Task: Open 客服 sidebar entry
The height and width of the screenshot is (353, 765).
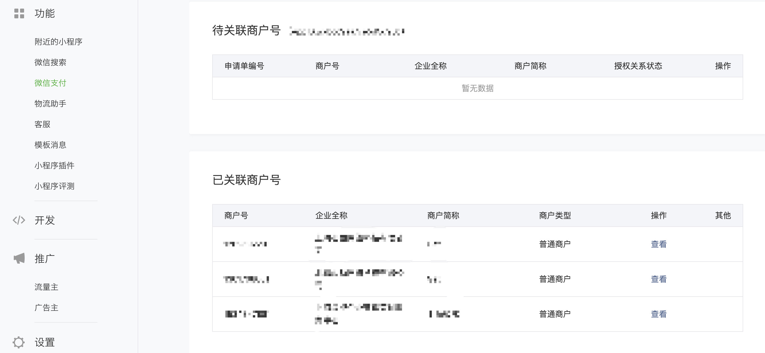Action: pyautogui.click(x=42, y=124)
